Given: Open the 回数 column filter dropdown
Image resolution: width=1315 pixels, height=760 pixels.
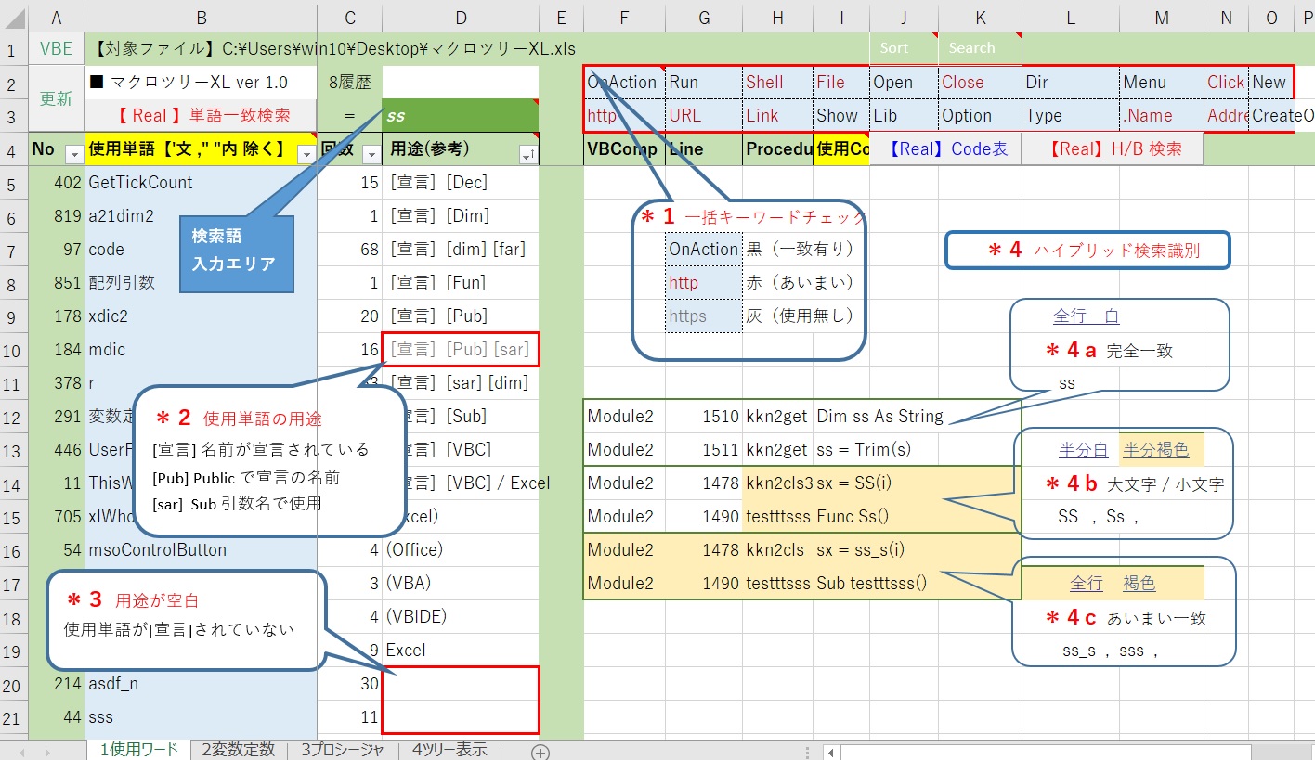Looking at the screenshot, I should click(370, 155).
